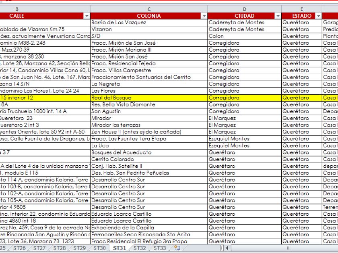Select cell 'Fracc. Residencial Tejeda'

click(149, 64)
